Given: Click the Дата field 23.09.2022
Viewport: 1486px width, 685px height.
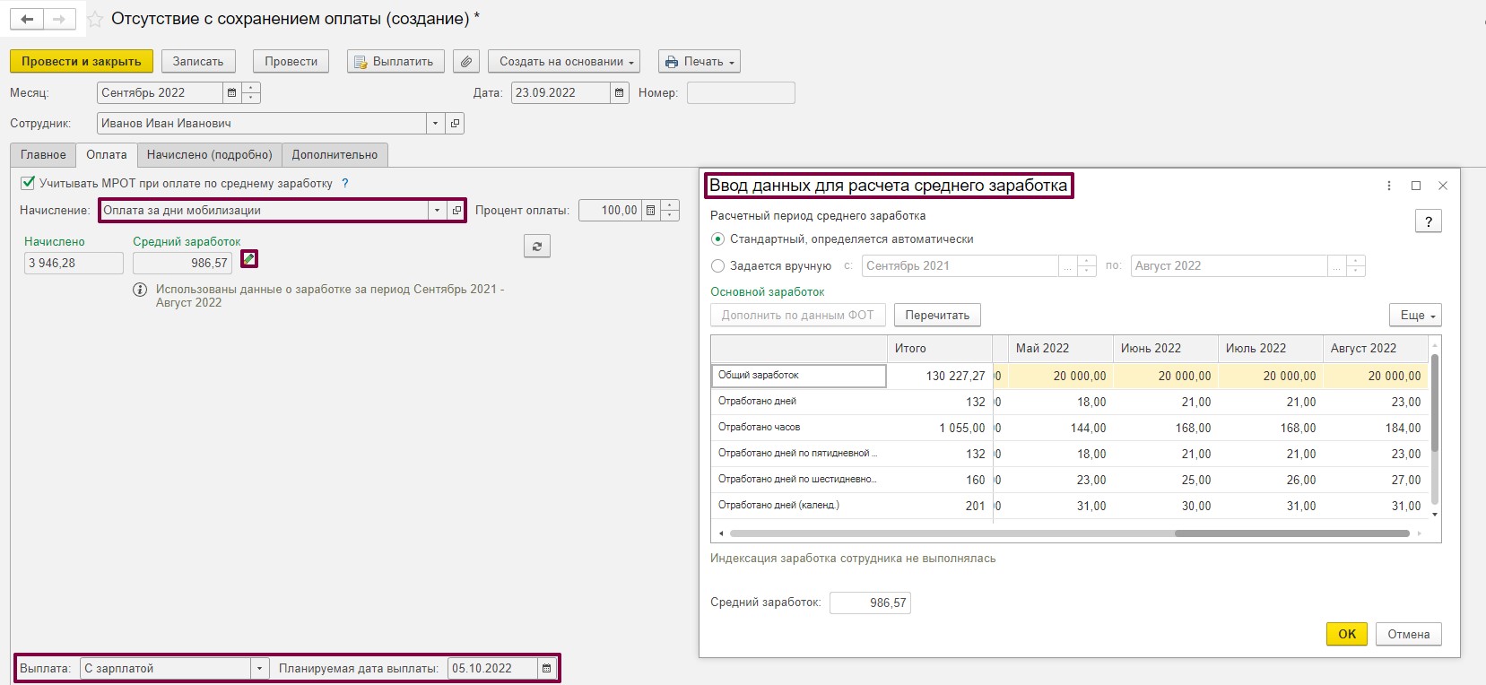Looking at the screenshot, I should tap(561, 92).
